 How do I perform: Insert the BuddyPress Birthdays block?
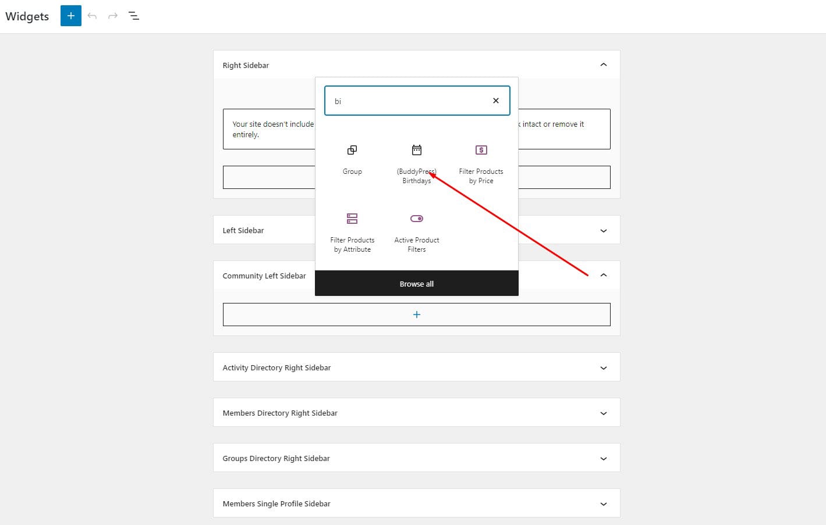click(417, 163)
